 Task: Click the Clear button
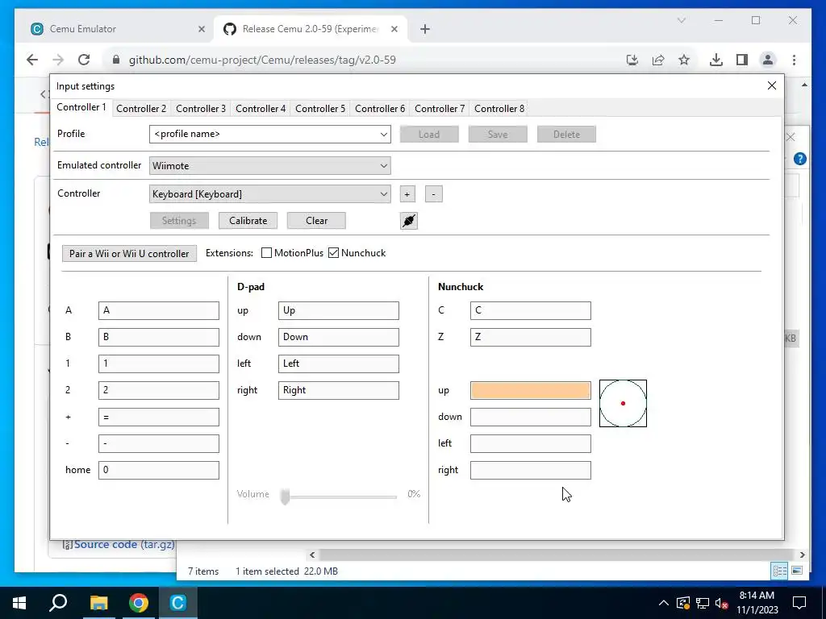point(316,221)
